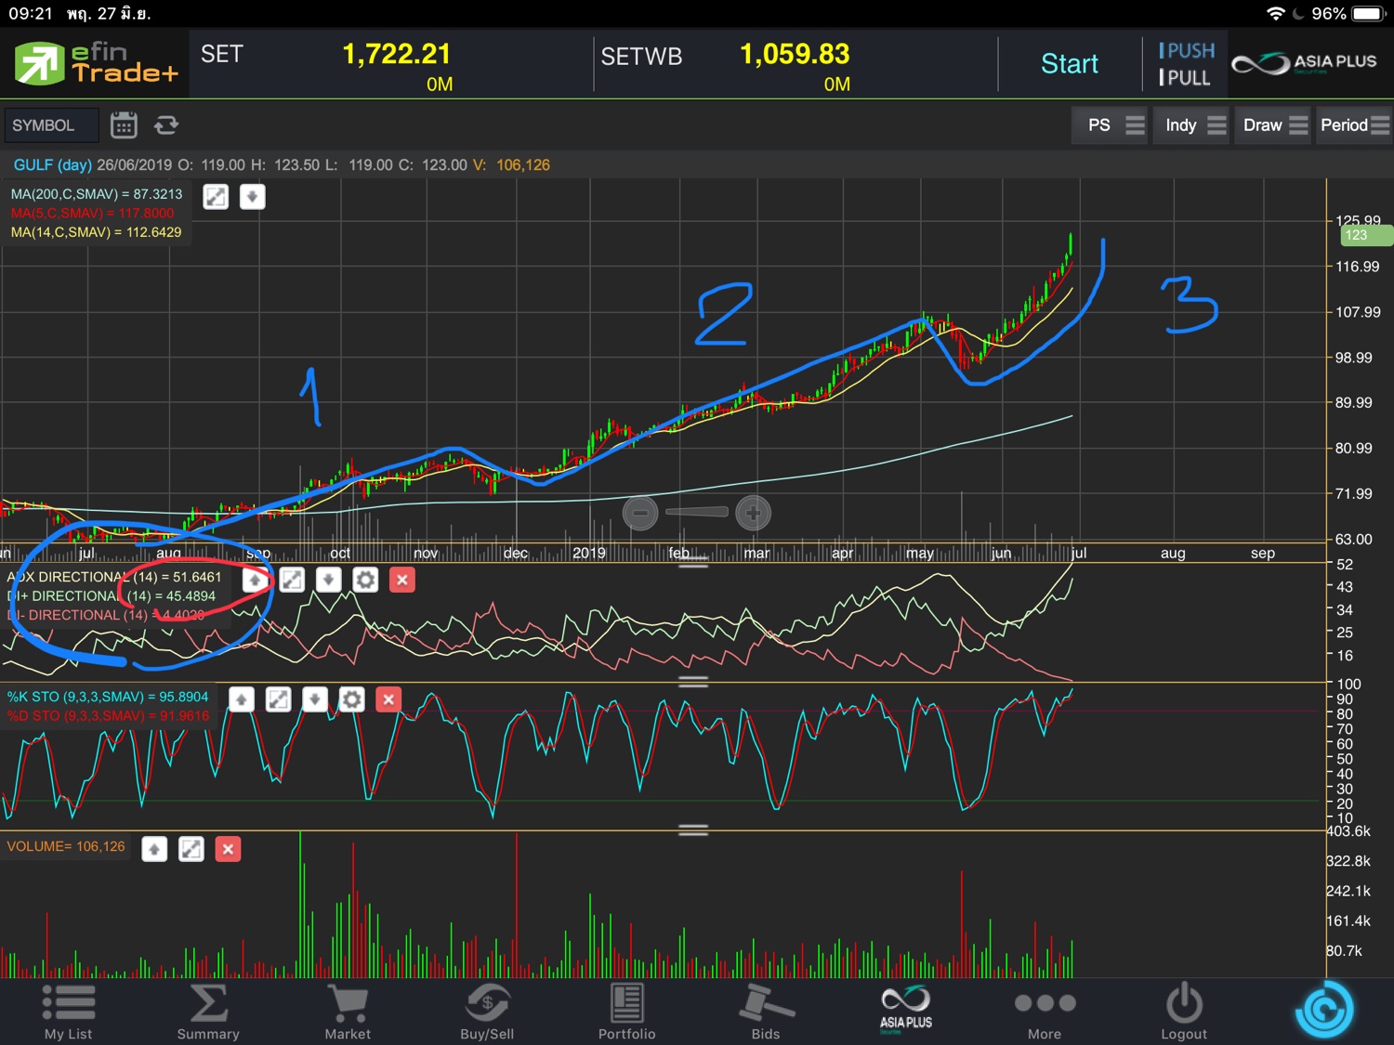This screenshot has width=1394, height=1045.
Task: Tap the SETWB index value 1,059.83
Action: point(795,54)
